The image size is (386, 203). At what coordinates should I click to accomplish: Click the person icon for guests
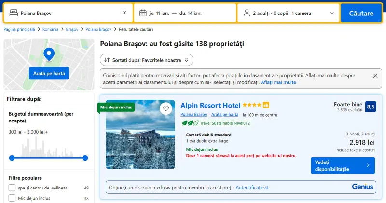pyautogui.click(x=247, y=13)
